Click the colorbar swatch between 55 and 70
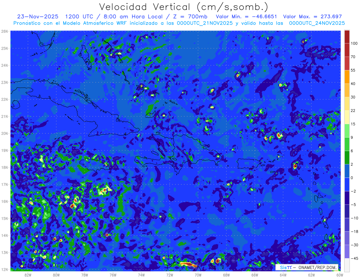Screen dimensions: 361x279 tap(347, 63)
